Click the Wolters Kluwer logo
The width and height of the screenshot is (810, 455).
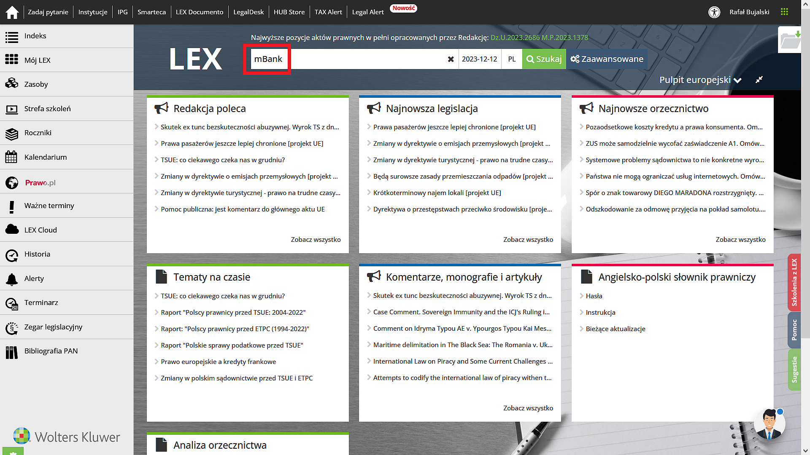tap(66, 437)
